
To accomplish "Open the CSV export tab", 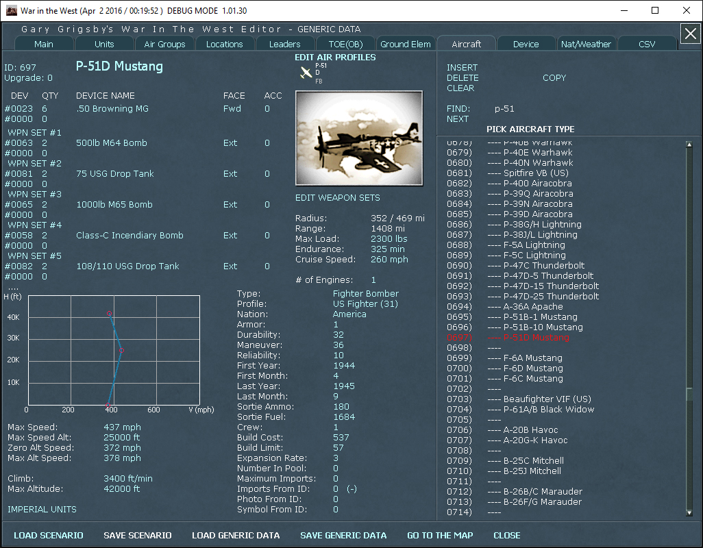I will 646,43.
